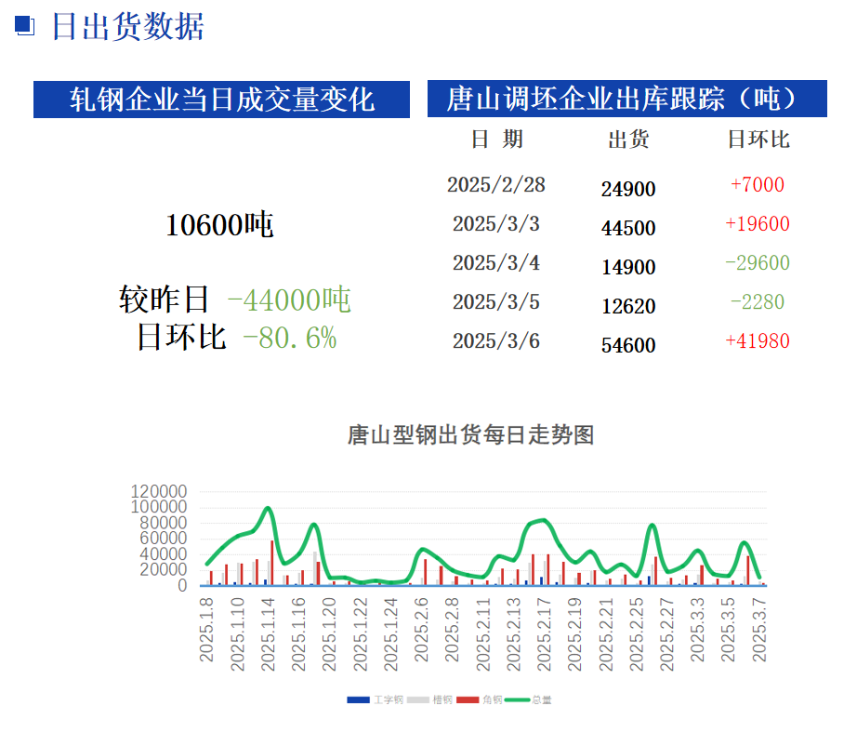Image resolution: width=857 pixels, height=746 pixels.
Task: Click the 120000 y-axis label
Action: (x=160, y=491)
